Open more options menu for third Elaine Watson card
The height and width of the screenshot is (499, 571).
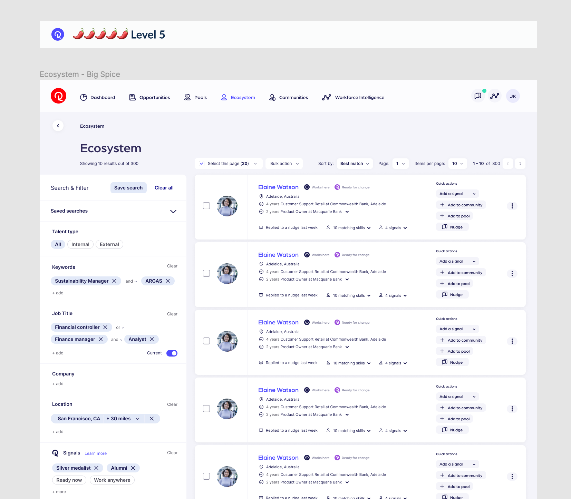(x=512, y=341)
